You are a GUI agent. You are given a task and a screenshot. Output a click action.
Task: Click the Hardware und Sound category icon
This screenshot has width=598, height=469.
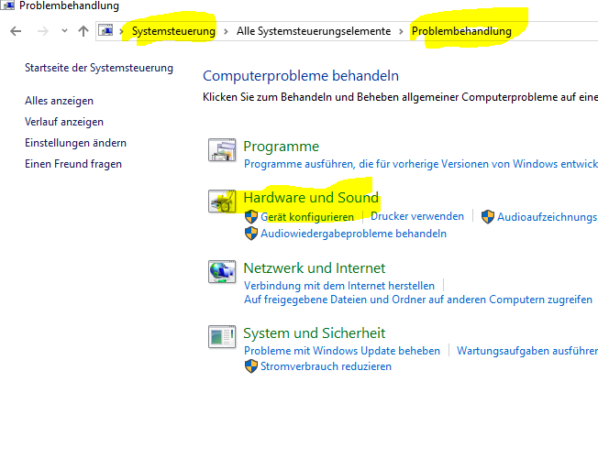pyautogui.click(x=222, y=202)
